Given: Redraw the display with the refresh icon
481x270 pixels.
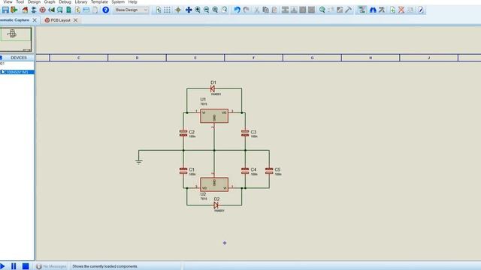Looking at the screenshot, I should (x=159, y=10).
